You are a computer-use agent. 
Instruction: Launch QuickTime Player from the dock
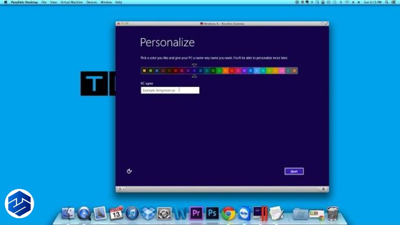coord(84,213)
